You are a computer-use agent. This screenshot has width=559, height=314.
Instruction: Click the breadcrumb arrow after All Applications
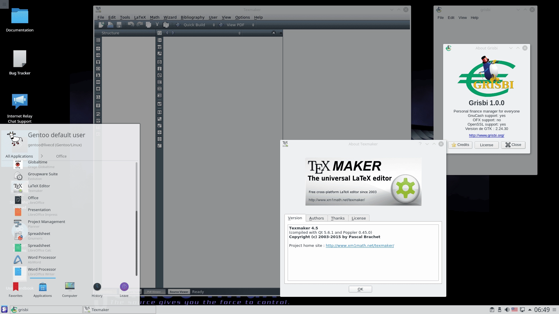tap(42, 156)
